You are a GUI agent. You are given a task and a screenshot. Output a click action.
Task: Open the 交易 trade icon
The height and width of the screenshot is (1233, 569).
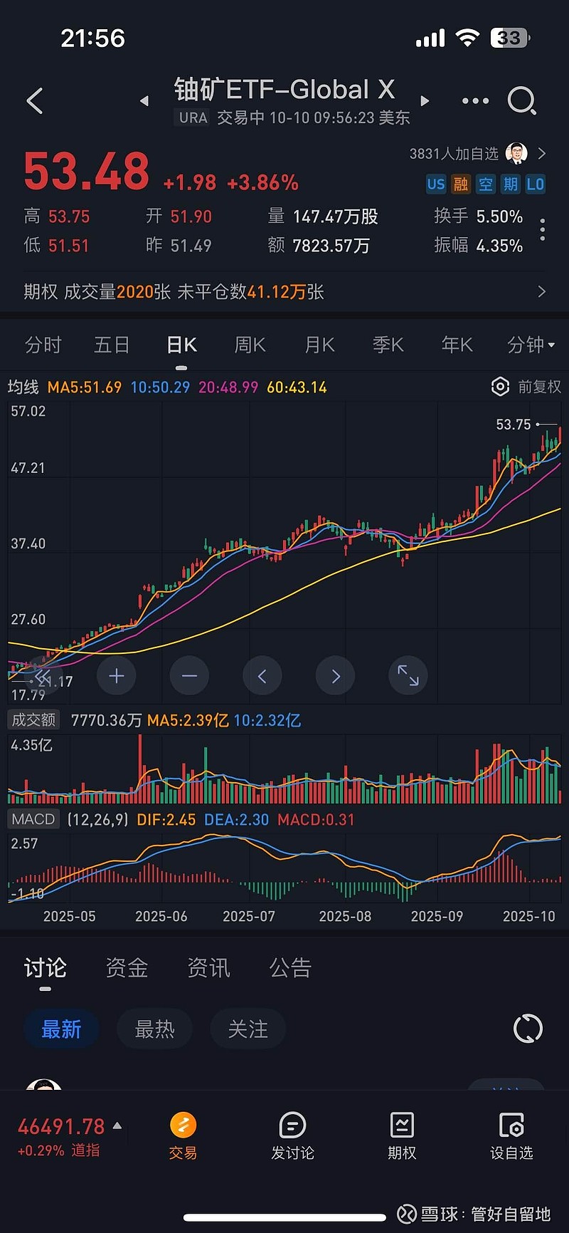183,1135
